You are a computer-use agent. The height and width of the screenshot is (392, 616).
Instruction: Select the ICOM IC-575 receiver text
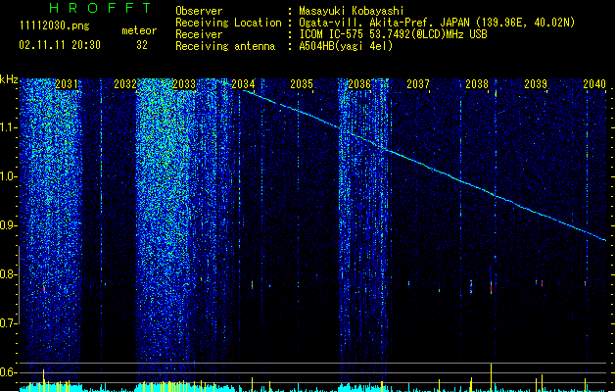(x=393, y=34)
